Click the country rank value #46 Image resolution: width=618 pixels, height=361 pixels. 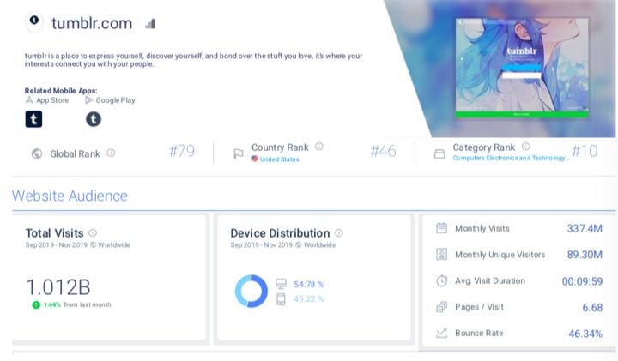click(383, 151)
